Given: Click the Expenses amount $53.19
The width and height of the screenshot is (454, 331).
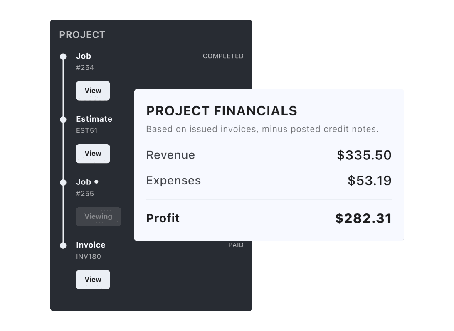Looking at the screenshot, I should [369, 181].
